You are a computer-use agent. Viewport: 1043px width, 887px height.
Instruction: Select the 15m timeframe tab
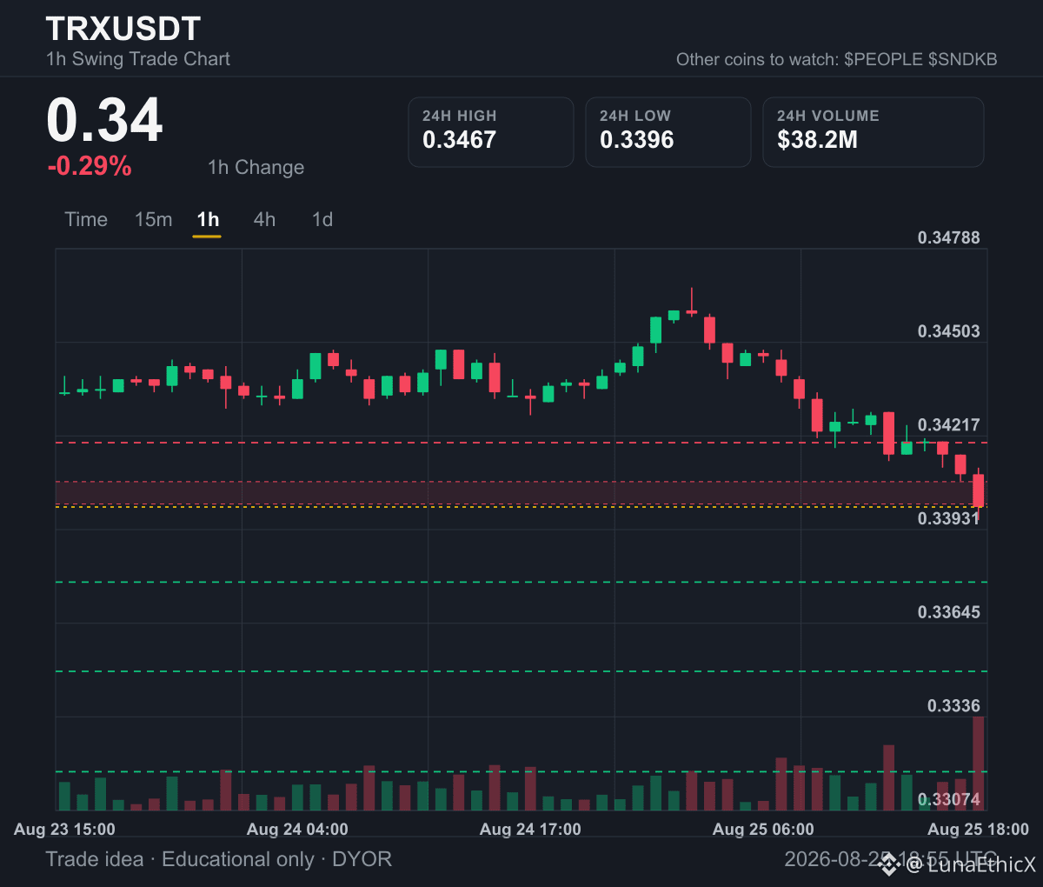tap(153, 219)
